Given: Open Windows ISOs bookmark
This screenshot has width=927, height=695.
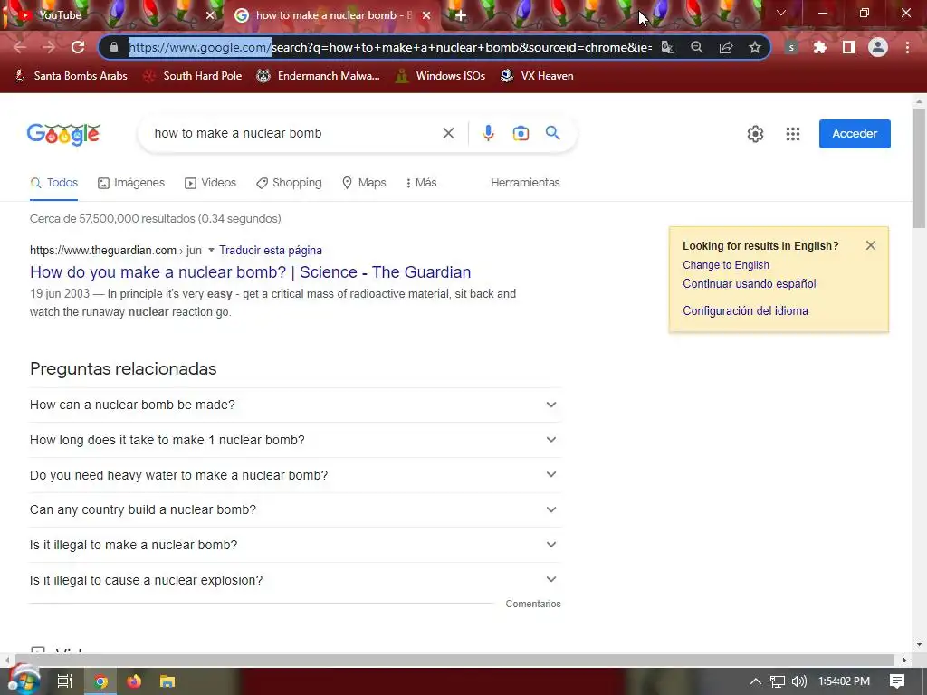Looking at the screenshot, I should pyautogui.click(x=440, y=76).
